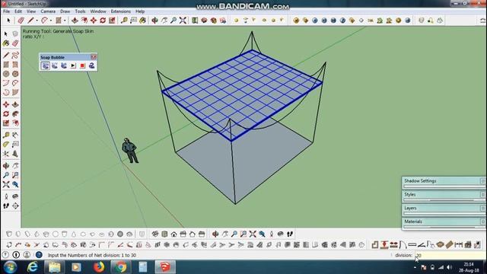487x274 pixels.
Task: Open the View menu
Action: click(31, 11)
